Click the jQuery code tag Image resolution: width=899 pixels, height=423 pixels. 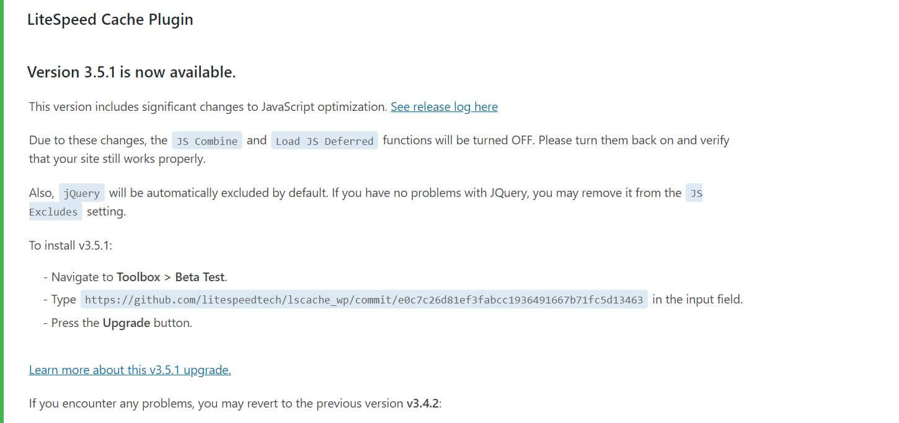click(82, 193)
